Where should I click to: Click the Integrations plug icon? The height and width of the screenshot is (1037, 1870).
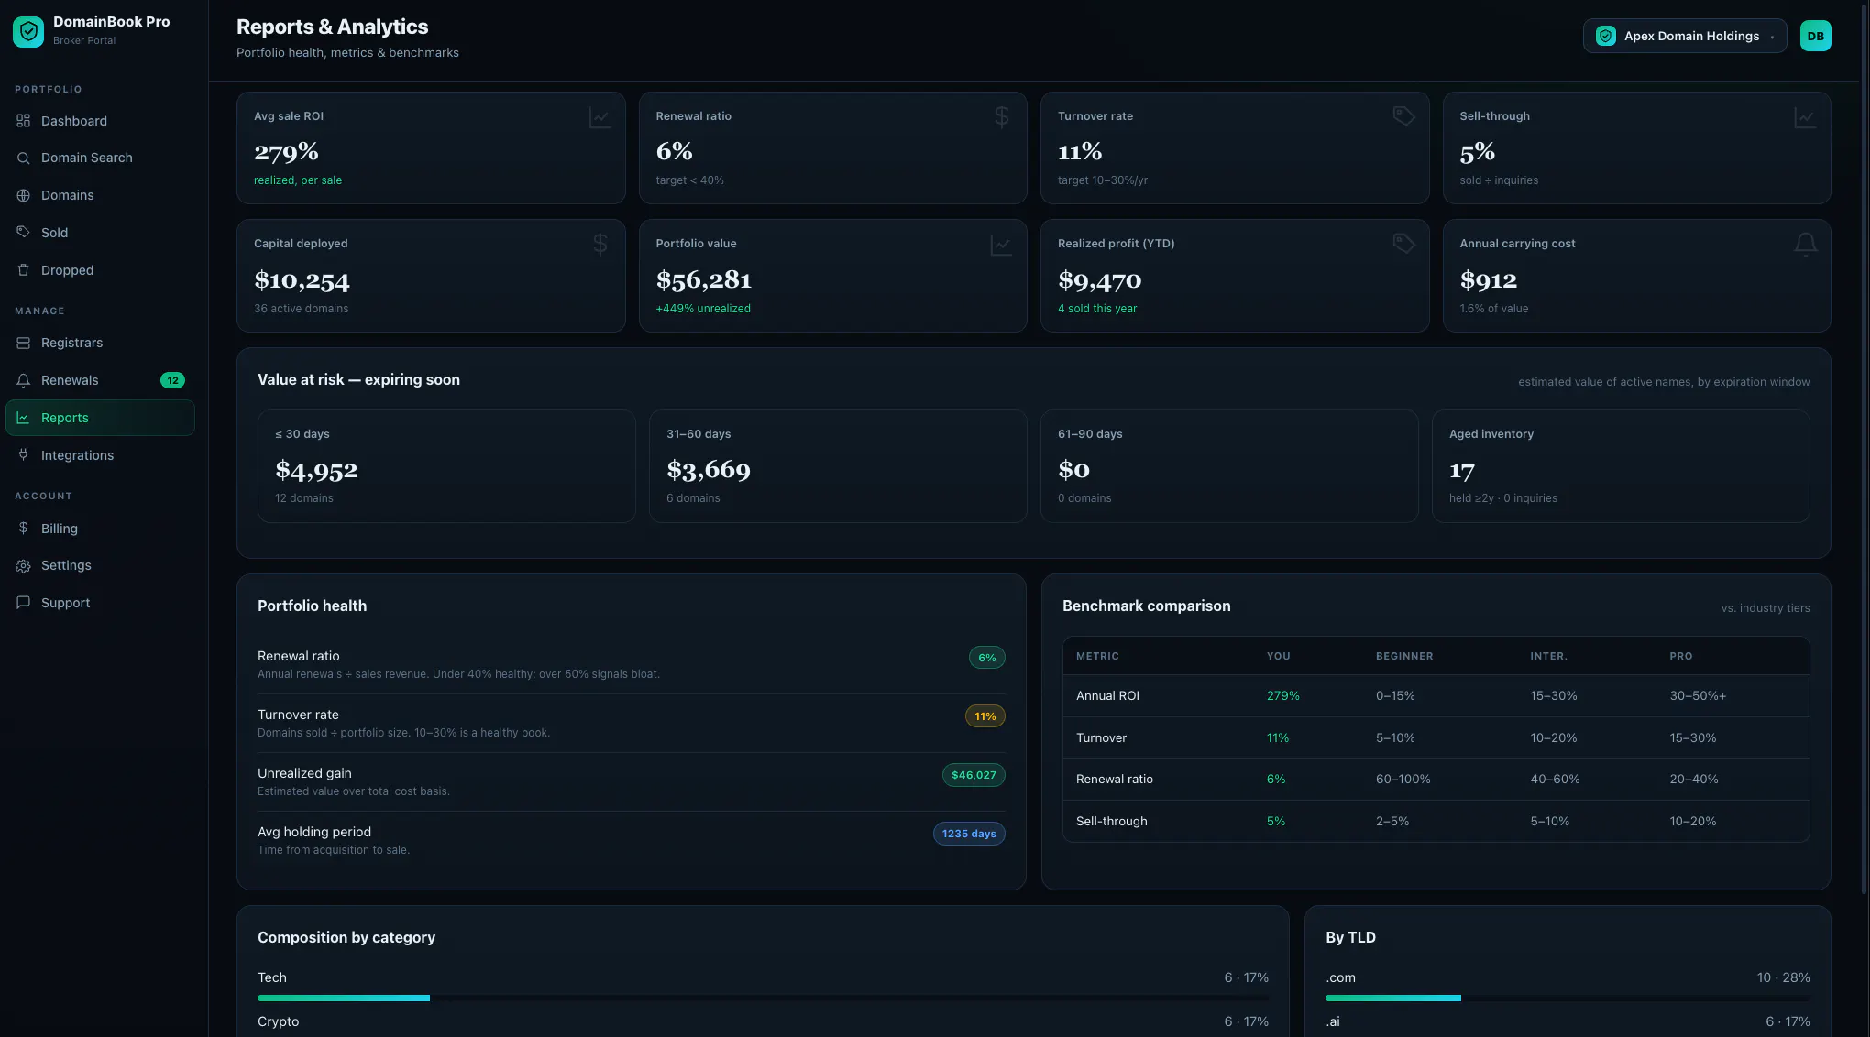tap(24, 455)
